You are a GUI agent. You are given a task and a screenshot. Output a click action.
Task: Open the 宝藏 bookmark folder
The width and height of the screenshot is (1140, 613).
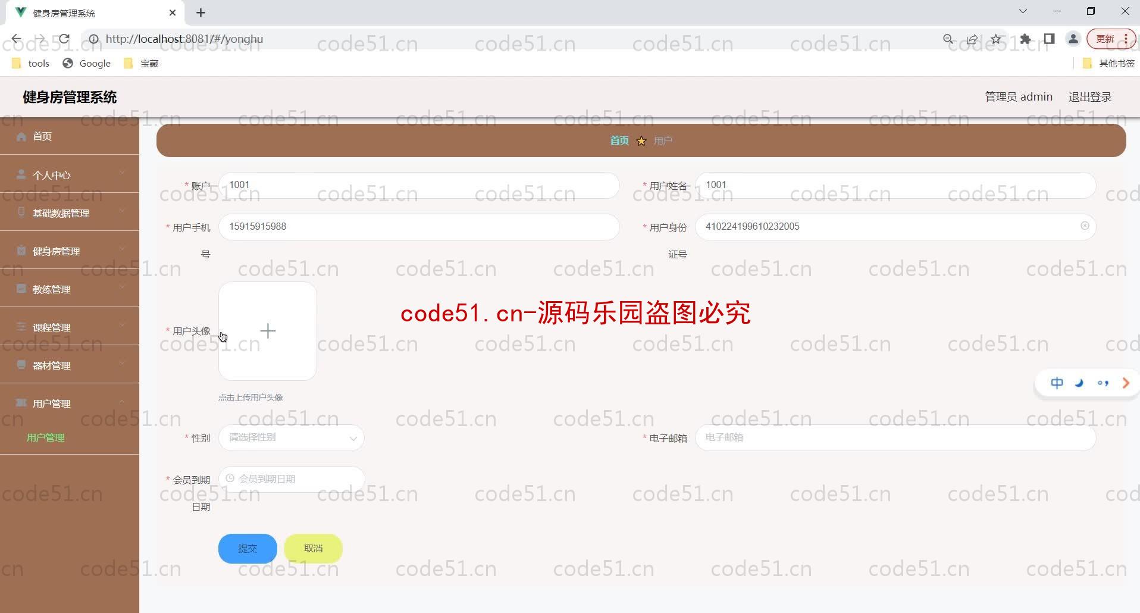tap(141, 63)
